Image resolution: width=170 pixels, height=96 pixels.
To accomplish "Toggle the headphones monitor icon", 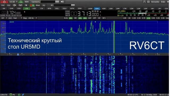I will tap(21, 2).
